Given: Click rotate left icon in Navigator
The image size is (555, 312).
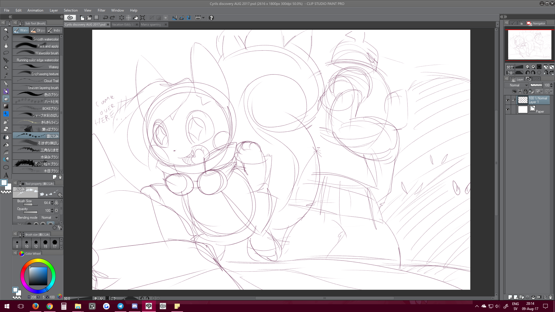Looking at the screenshot, I should pyautogui.click(x=528, y=73).
